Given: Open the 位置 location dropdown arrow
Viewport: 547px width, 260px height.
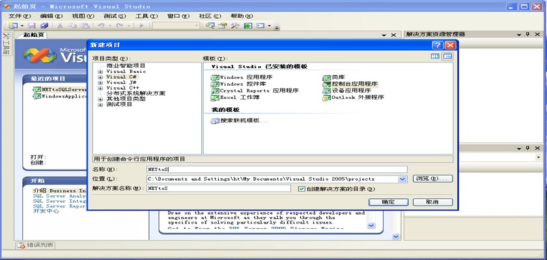Looking at the screenshot, I should click(x=402, y=179).
